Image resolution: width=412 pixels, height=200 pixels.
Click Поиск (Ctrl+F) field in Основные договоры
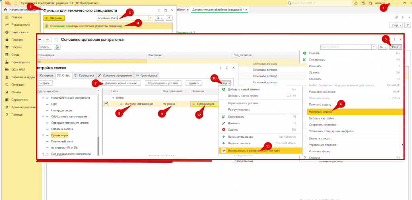pos(346,47)
